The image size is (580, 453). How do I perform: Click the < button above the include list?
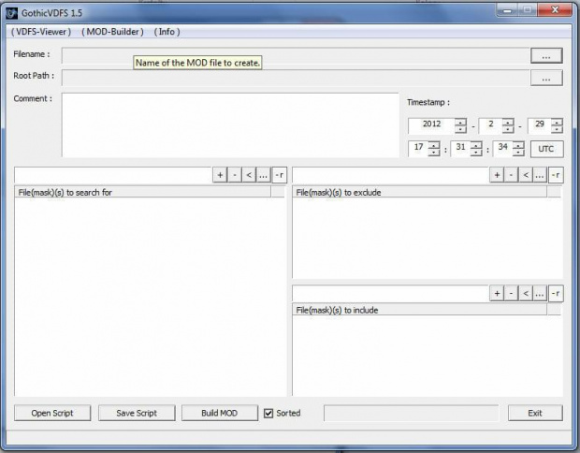tap(526, 294)
